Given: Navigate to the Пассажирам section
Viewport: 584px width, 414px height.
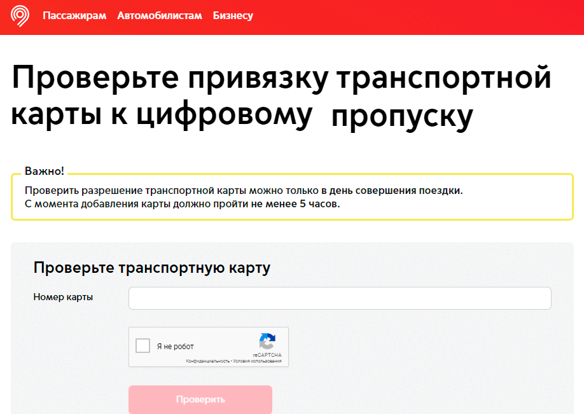Looking at the screenshot, I should point(74,16).
